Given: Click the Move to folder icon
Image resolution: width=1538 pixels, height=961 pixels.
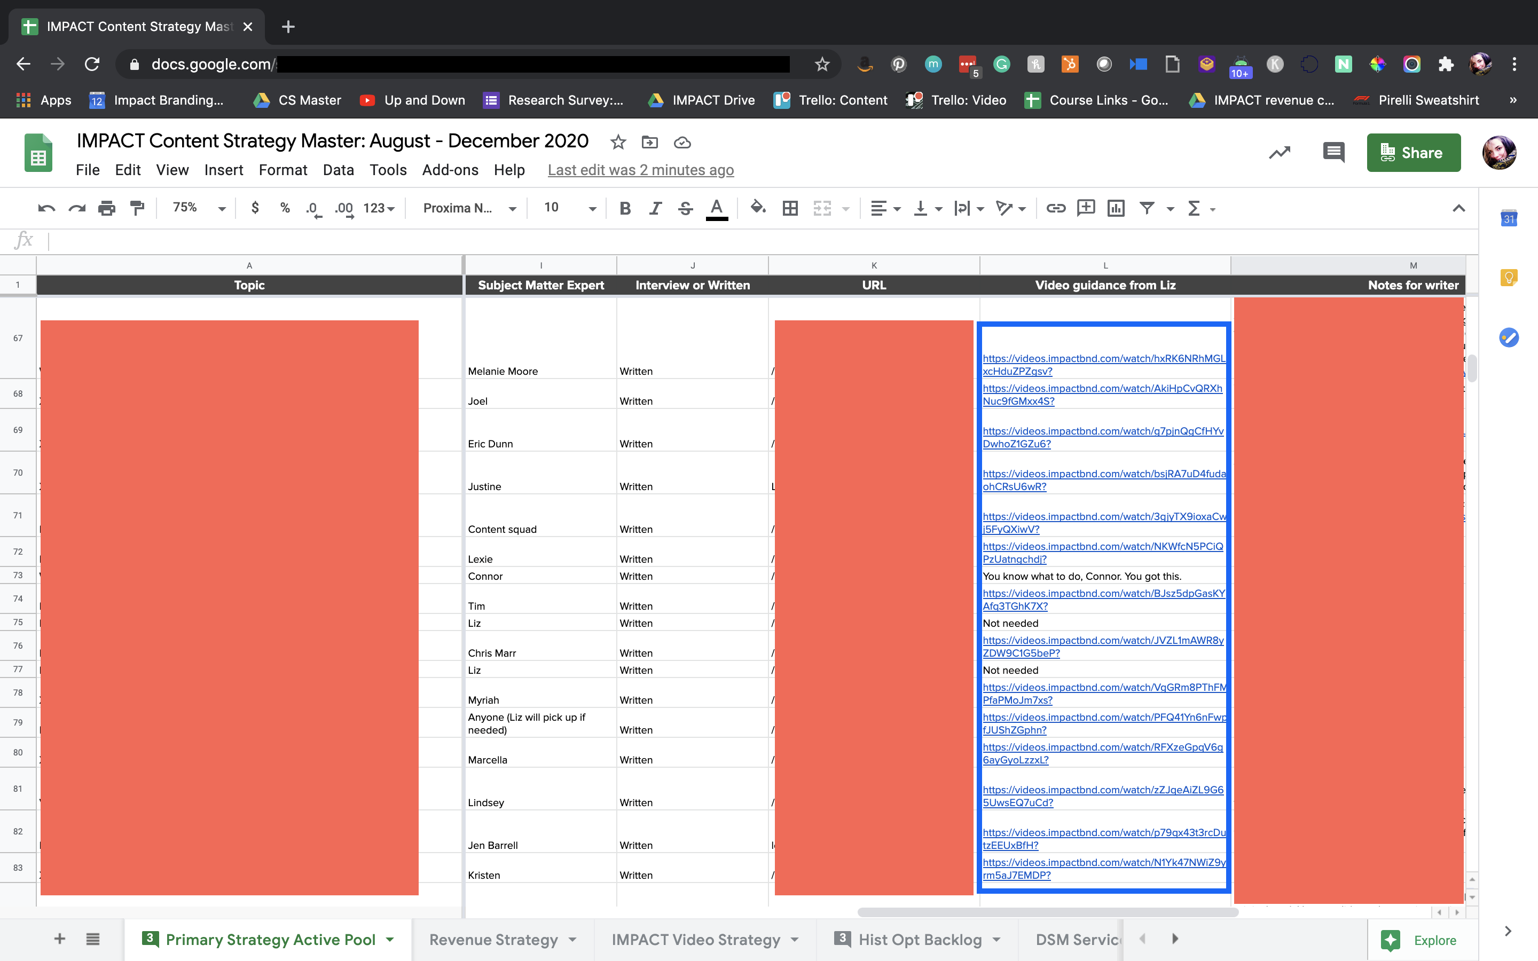Looking at the screenshot, I should 649,141.
